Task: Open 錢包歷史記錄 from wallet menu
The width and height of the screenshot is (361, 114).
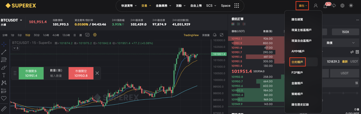Action: [300, 104]
